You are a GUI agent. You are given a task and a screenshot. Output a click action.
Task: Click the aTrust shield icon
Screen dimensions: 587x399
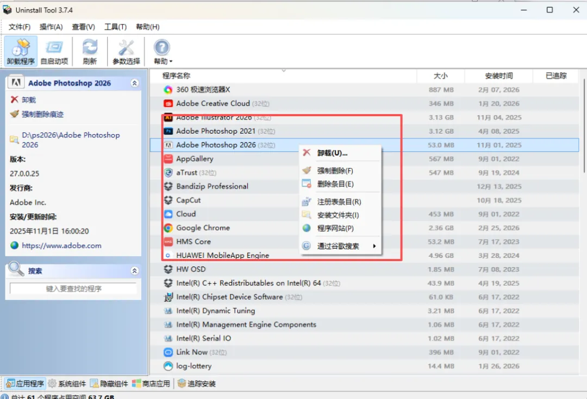coord(168,173)
